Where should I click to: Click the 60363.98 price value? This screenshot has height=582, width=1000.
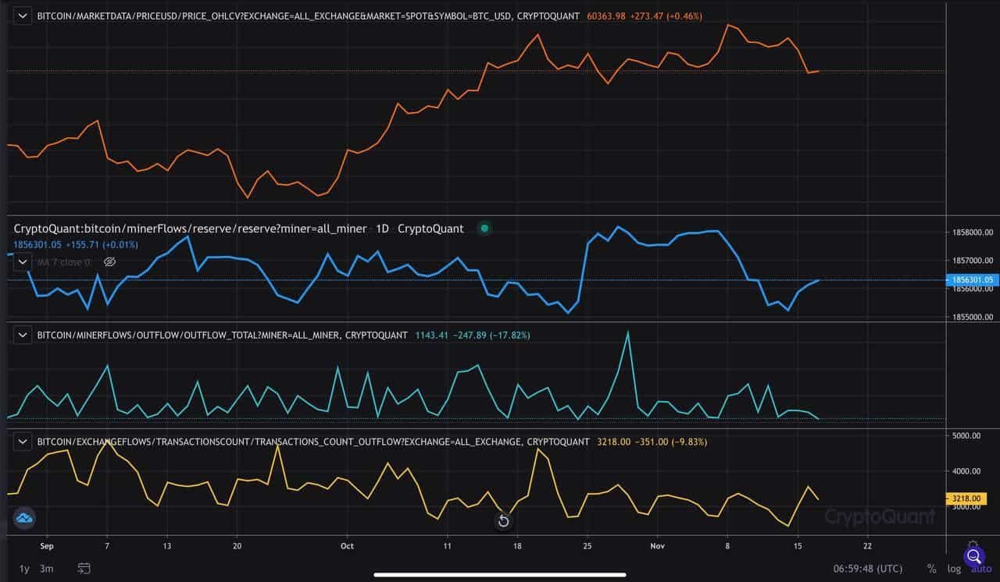608,16
